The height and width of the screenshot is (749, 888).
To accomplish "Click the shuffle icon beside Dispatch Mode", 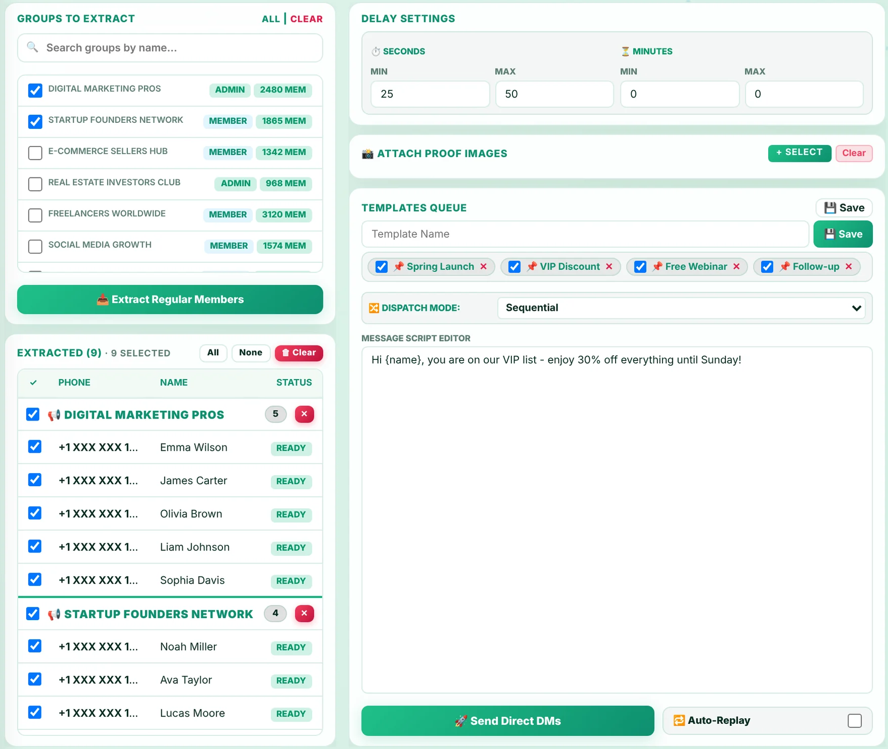I will 374,308.
